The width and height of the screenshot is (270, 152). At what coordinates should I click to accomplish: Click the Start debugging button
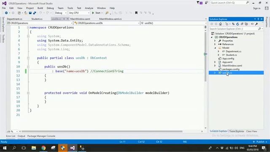(96, 13)
